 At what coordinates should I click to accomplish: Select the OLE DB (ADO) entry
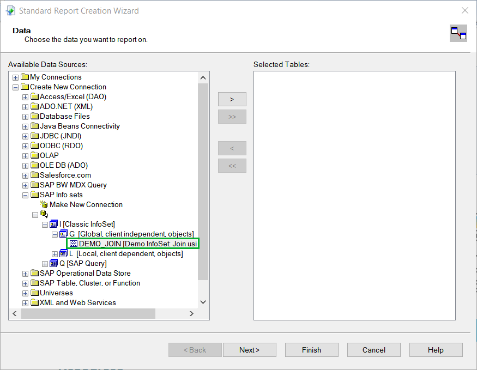click(x=64, y=165)
